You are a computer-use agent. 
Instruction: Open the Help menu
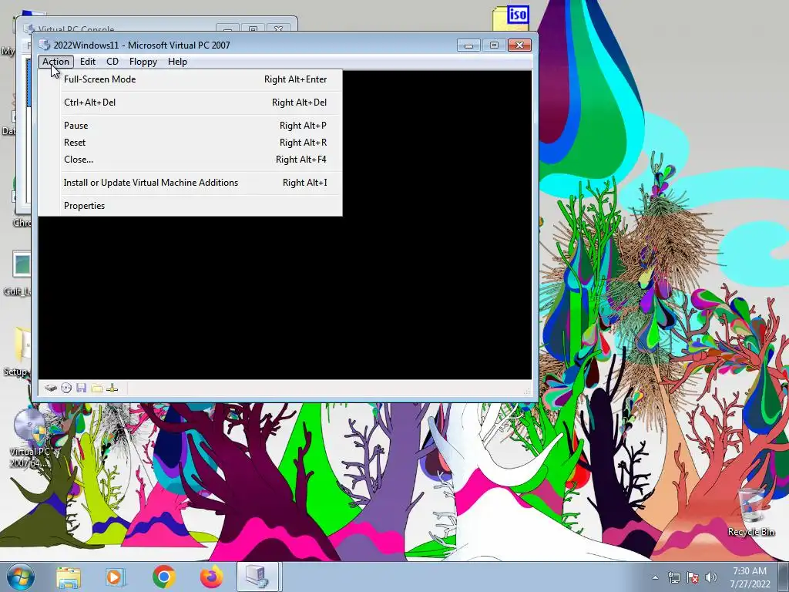tap(177, 62)
